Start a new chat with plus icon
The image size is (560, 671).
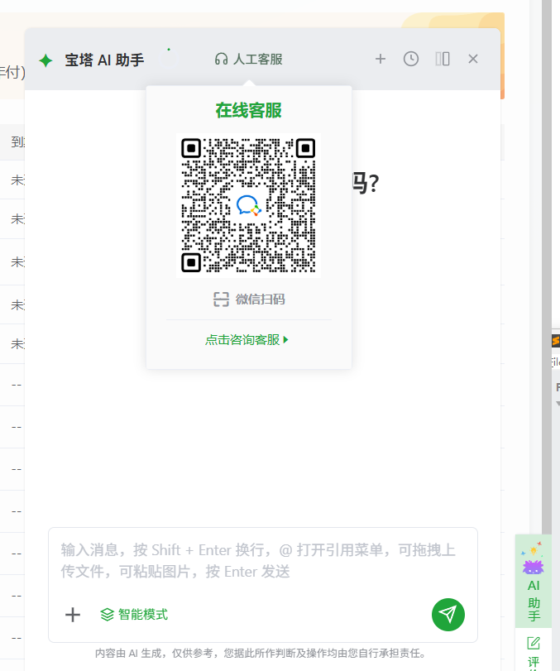(381, 59)
